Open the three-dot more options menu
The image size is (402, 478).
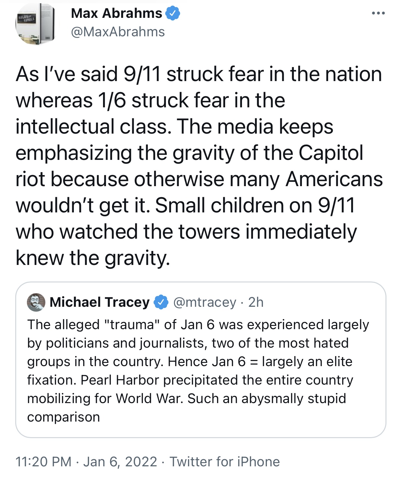tap(378, 13)
